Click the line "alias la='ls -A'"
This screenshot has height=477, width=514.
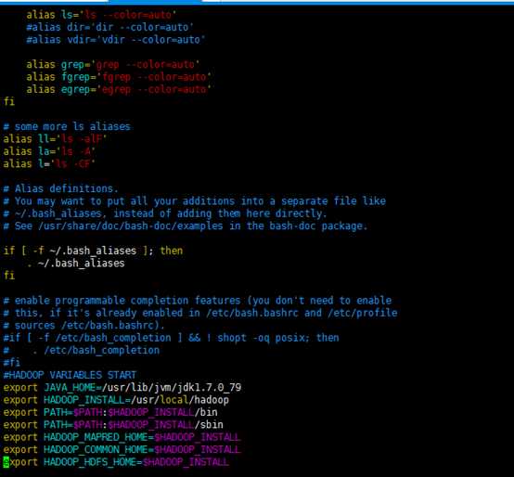49,151
